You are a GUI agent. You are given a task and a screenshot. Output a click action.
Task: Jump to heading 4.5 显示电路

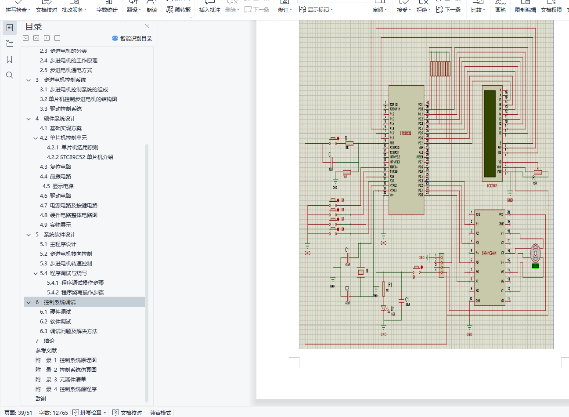pos(58,186)
